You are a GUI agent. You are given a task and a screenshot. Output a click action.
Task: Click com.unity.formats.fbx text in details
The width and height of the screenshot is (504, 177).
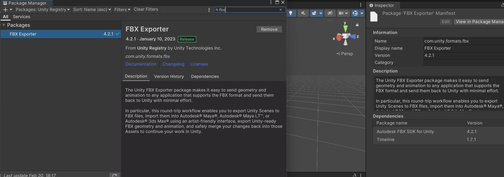click(x=148, y=57)
